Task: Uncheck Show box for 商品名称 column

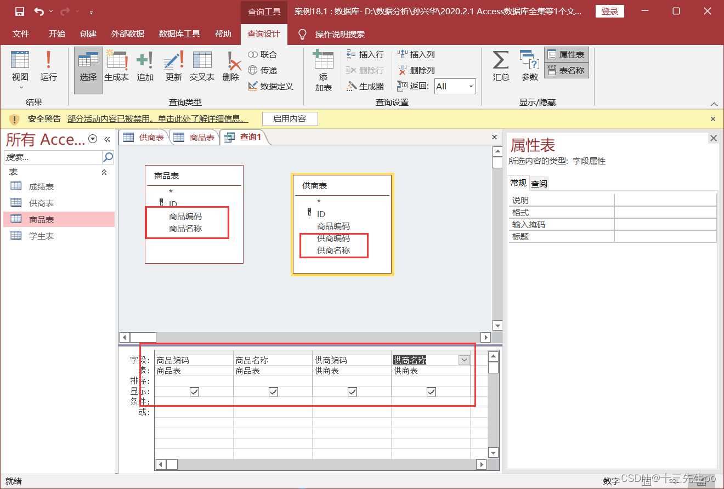Action: 273,391
